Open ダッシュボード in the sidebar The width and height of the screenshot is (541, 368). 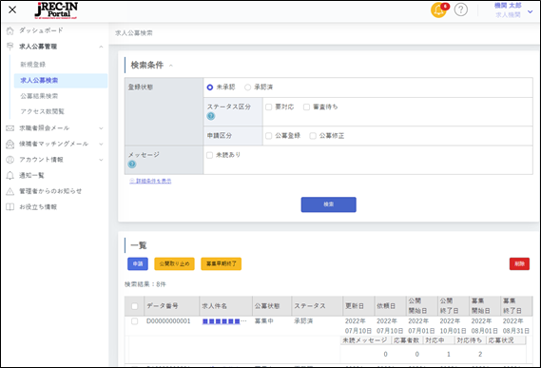point(41,30)
